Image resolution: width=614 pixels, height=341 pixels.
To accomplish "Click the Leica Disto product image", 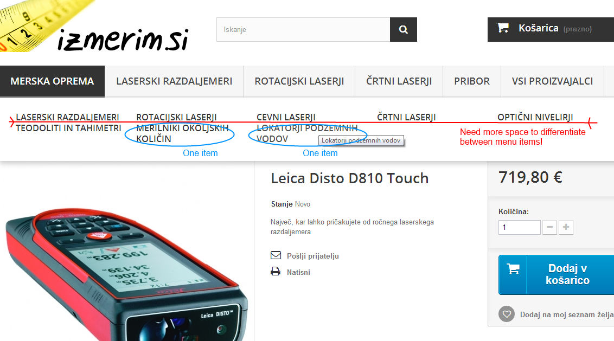I will (x=125, y=270).
